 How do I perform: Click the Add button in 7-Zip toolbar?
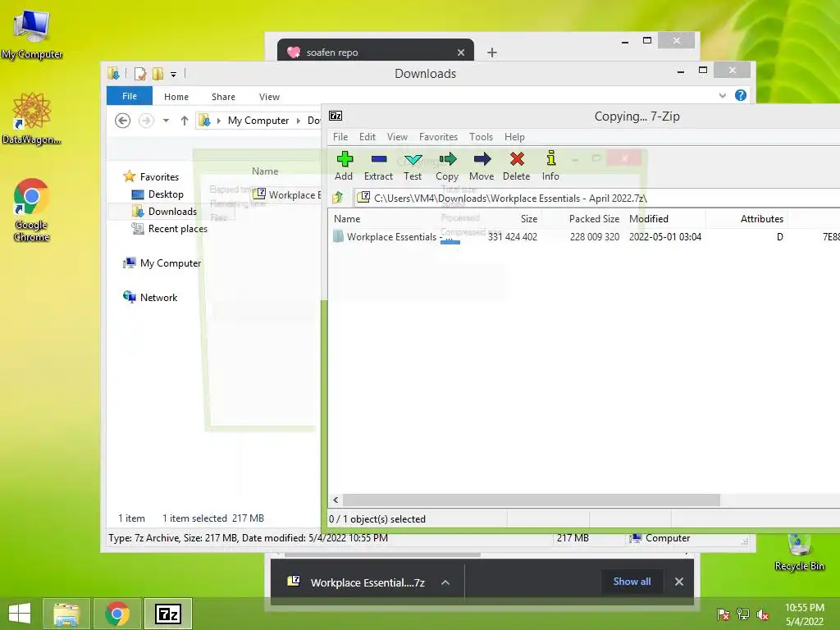tap(344, 166)
